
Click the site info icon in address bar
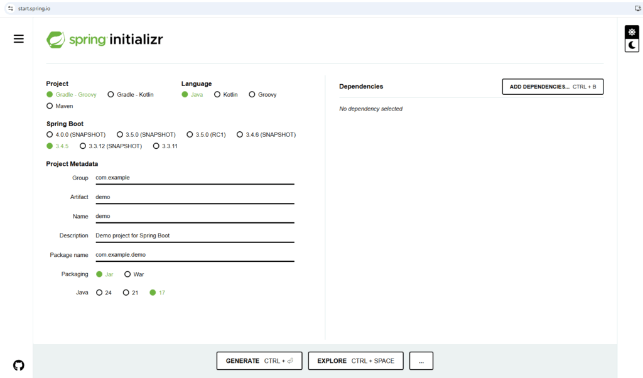[x=10, y=8]
